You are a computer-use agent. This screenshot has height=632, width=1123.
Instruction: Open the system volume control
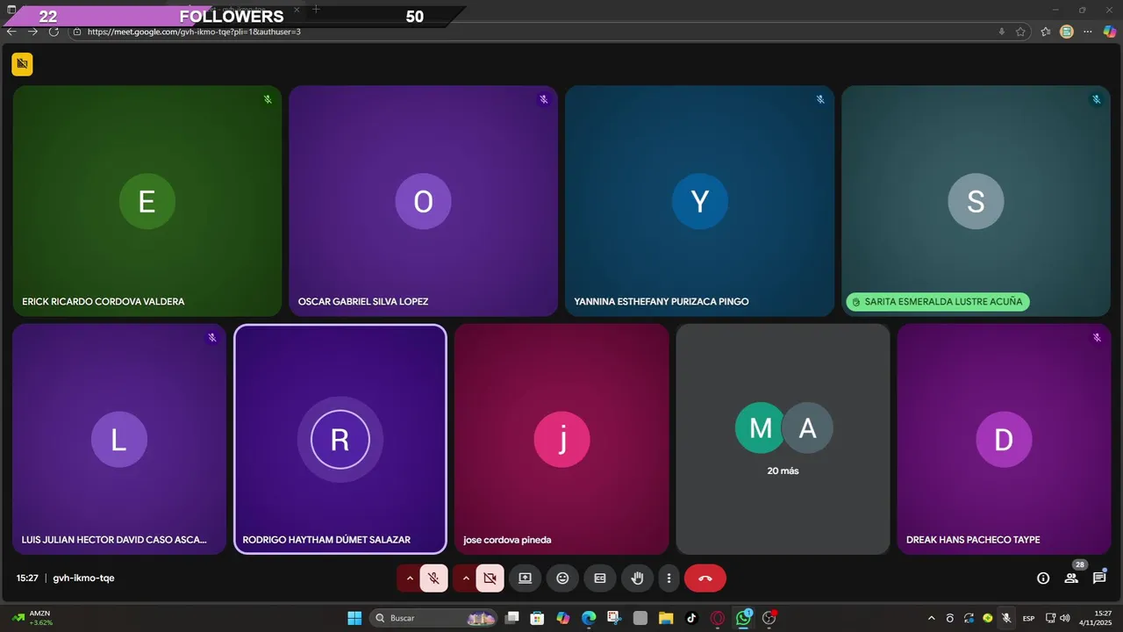[x=1064, y=618]
